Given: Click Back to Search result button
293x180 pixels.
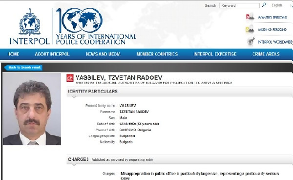Looking at the screenshot, I should pyautogui.click(x=23, y=67).
